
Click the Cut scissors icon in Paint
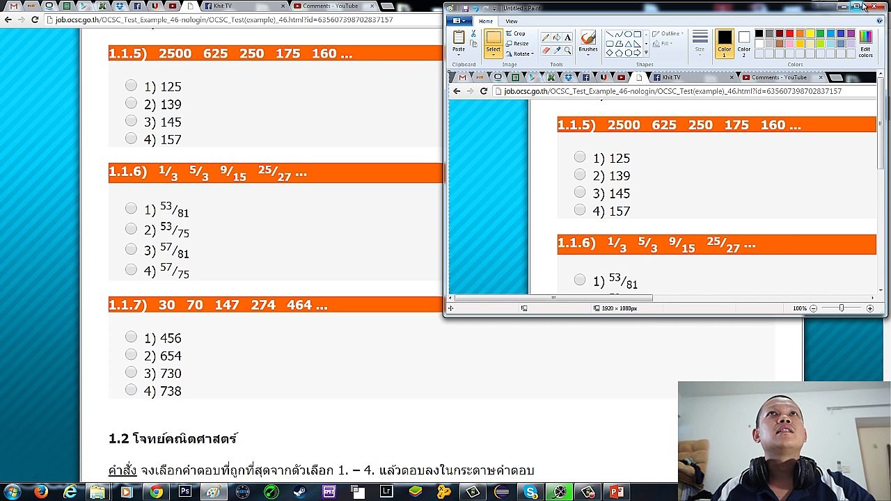(473, 33)
